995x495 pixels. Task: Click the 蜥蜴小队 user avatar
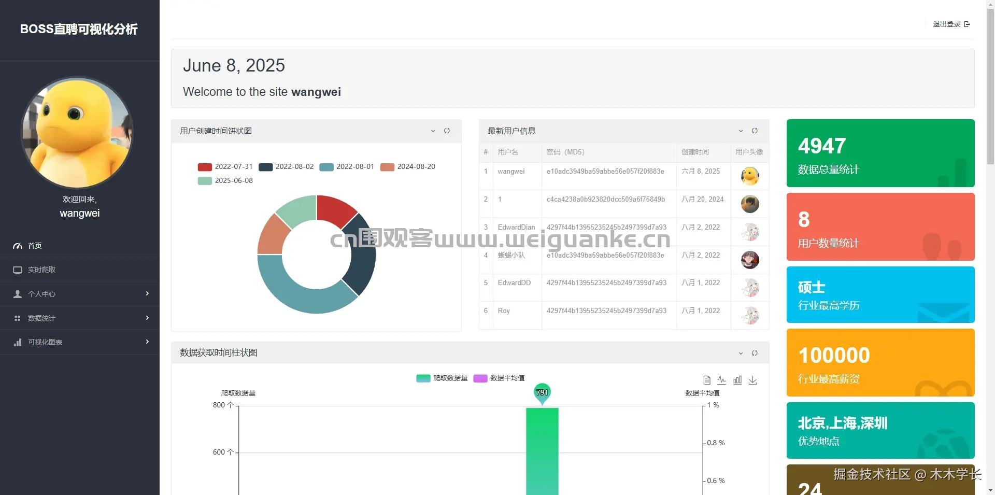click(x=750, y=260)
